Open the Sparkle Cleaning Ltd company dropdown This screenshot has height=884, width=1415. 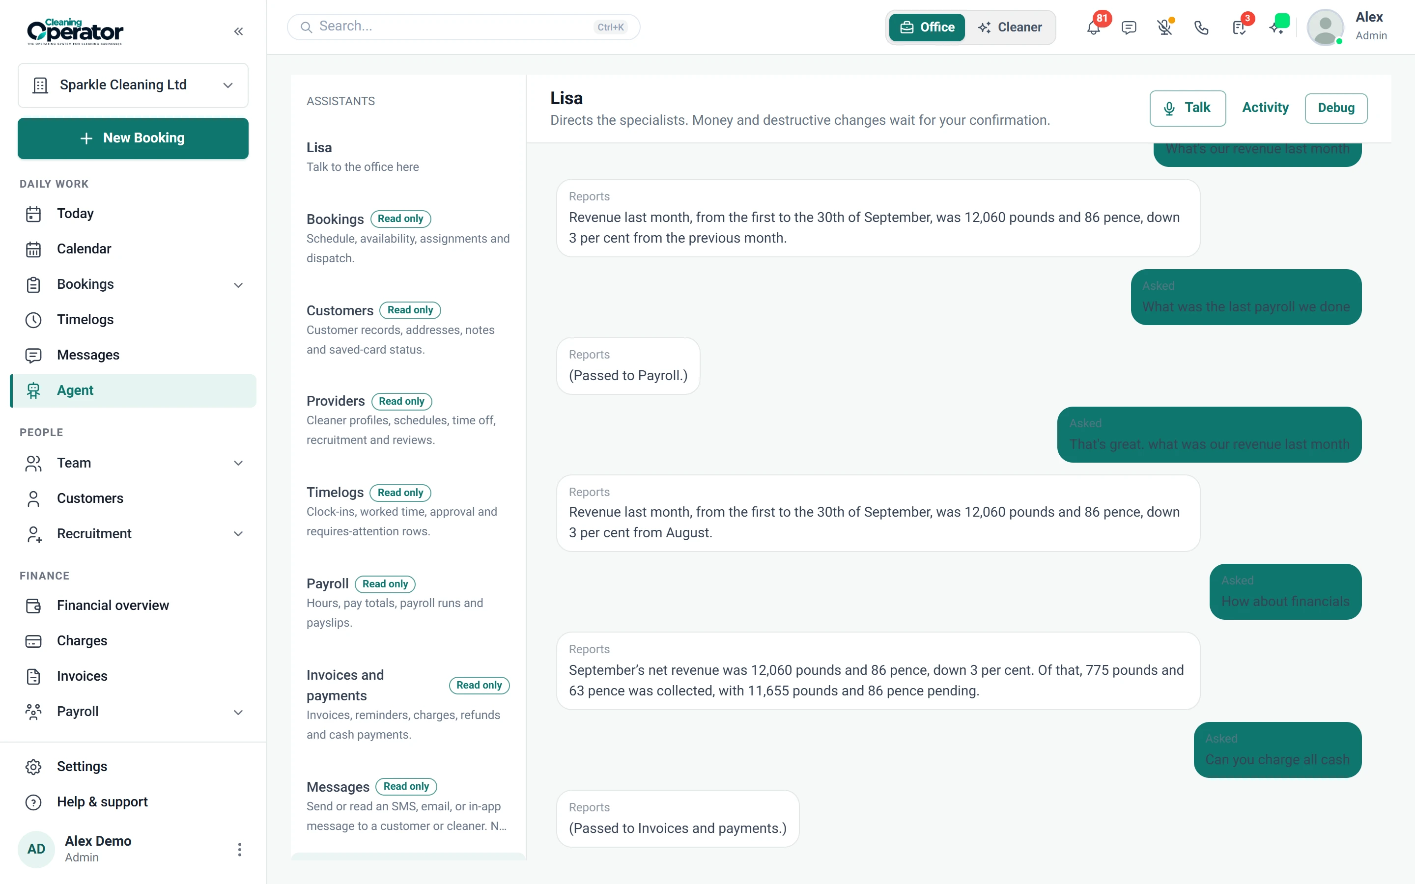[133, 85]
